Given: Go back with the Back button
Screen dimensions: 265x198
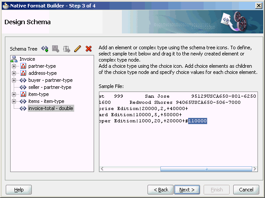Looking at the screenshot, I should pos(161,190).
